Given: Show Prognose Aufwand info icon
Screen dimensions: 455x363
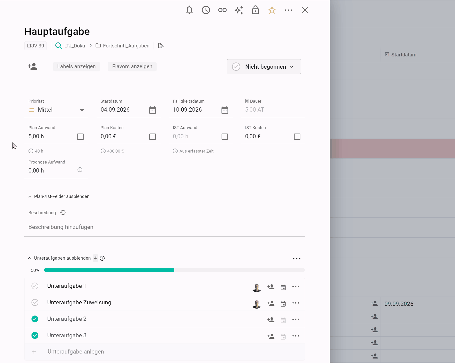Looking at the screenshot, I should coord(80,170).
